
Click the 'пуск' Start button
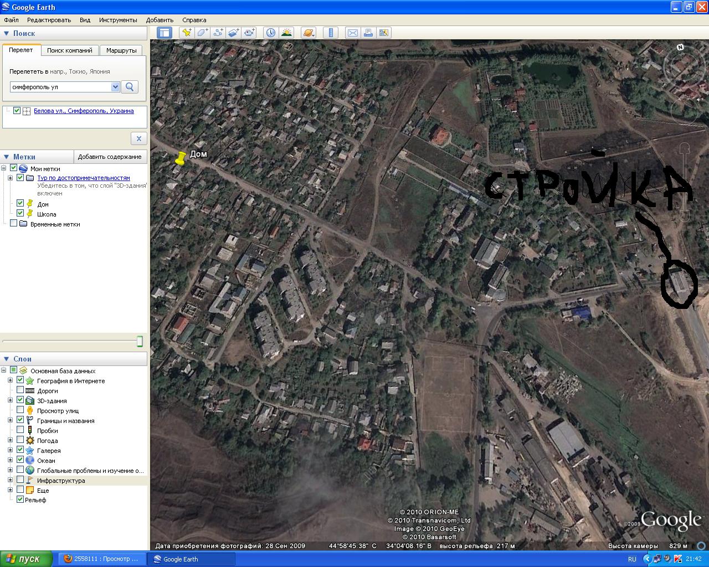tap(27, 559)
